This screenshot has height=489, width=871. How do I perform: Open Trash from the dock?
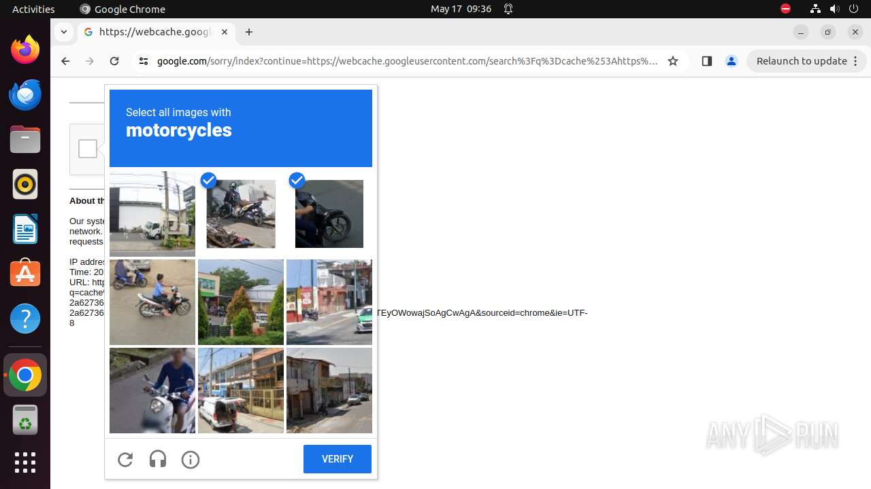(x=25, y=420)
